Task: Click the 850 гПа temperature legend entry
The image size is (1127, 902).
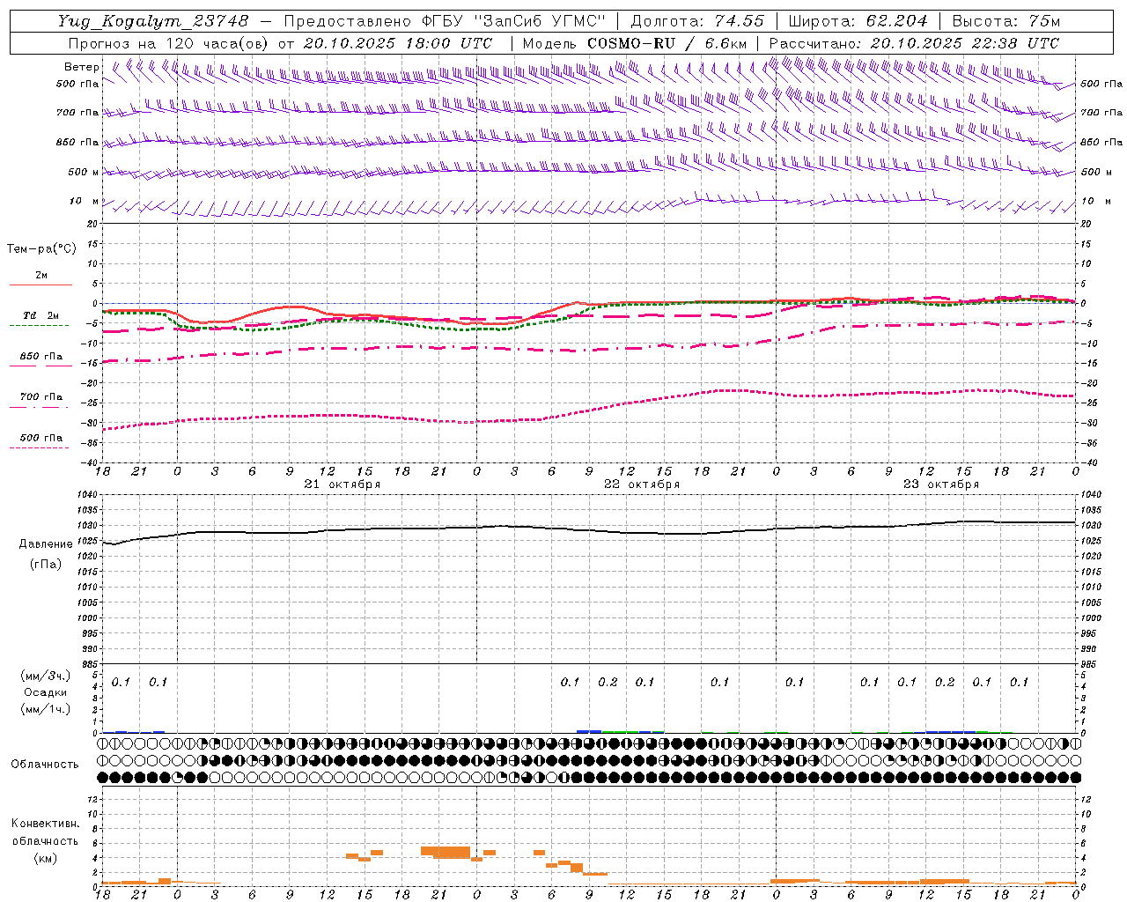Action: 41,357
